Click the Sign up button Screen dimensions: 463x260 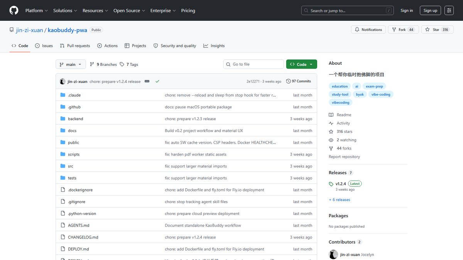point(430,10)
